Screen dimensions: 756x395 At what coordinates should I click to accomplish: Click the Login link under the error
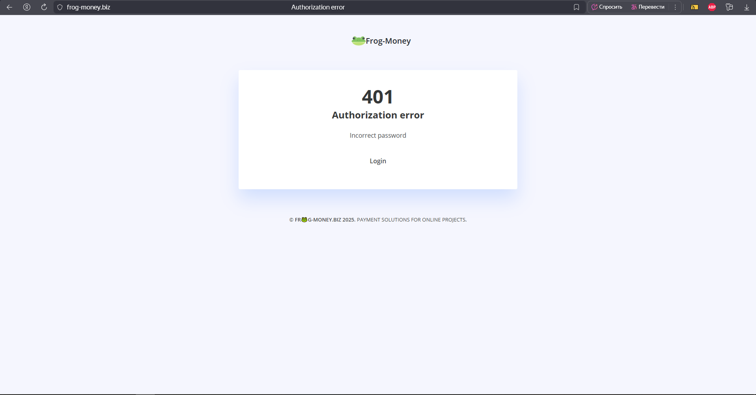tap(378, 161)
